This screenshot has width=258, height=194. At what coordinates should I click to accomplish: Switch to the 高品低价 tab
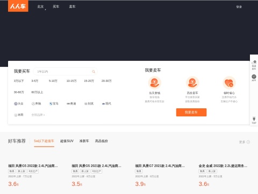click(x=102, y=141)
